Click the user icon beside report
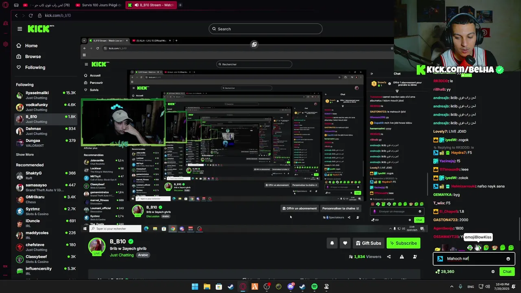The height and width of the screenshot is (293, 521). coord(415,257)
